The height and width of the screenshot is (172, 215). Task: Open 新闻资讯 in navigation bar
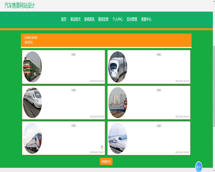(89, 19)
